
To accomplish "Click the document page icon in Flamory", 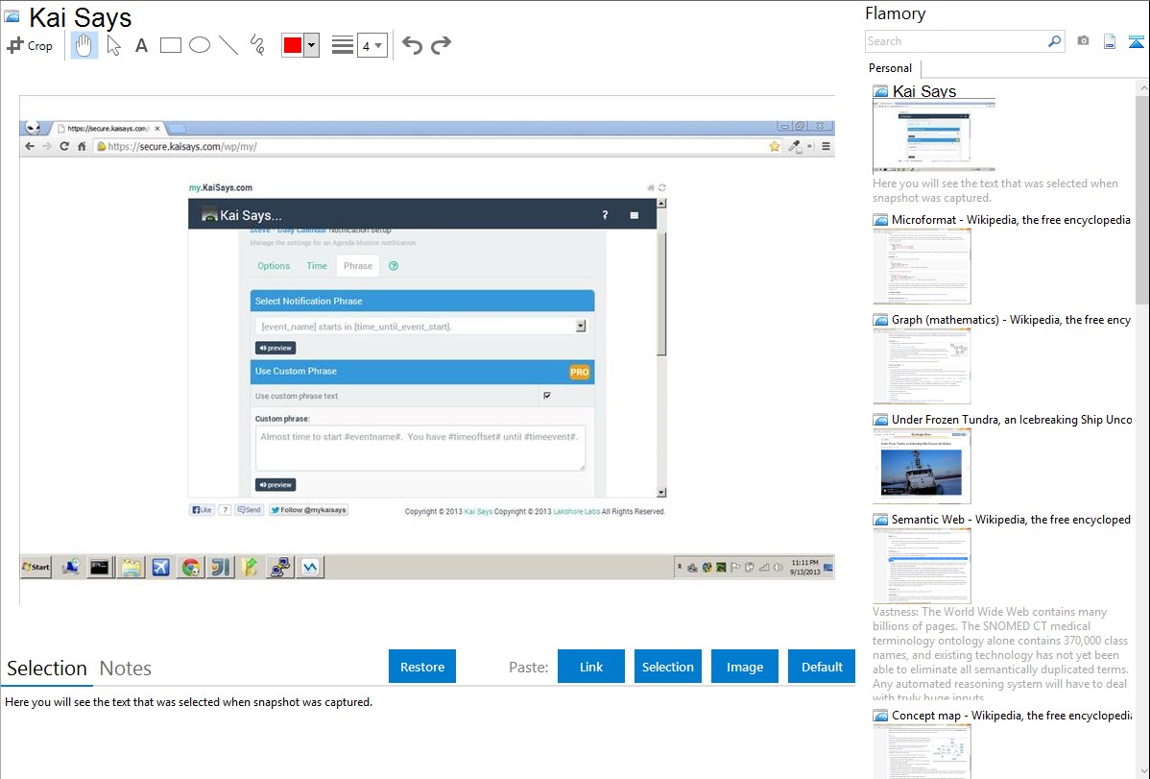I will [x=1110, y=41].
